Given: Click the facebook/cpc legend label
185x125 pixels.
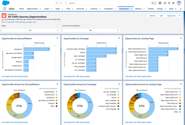Looking at the screenshot, I should (50, 95).
